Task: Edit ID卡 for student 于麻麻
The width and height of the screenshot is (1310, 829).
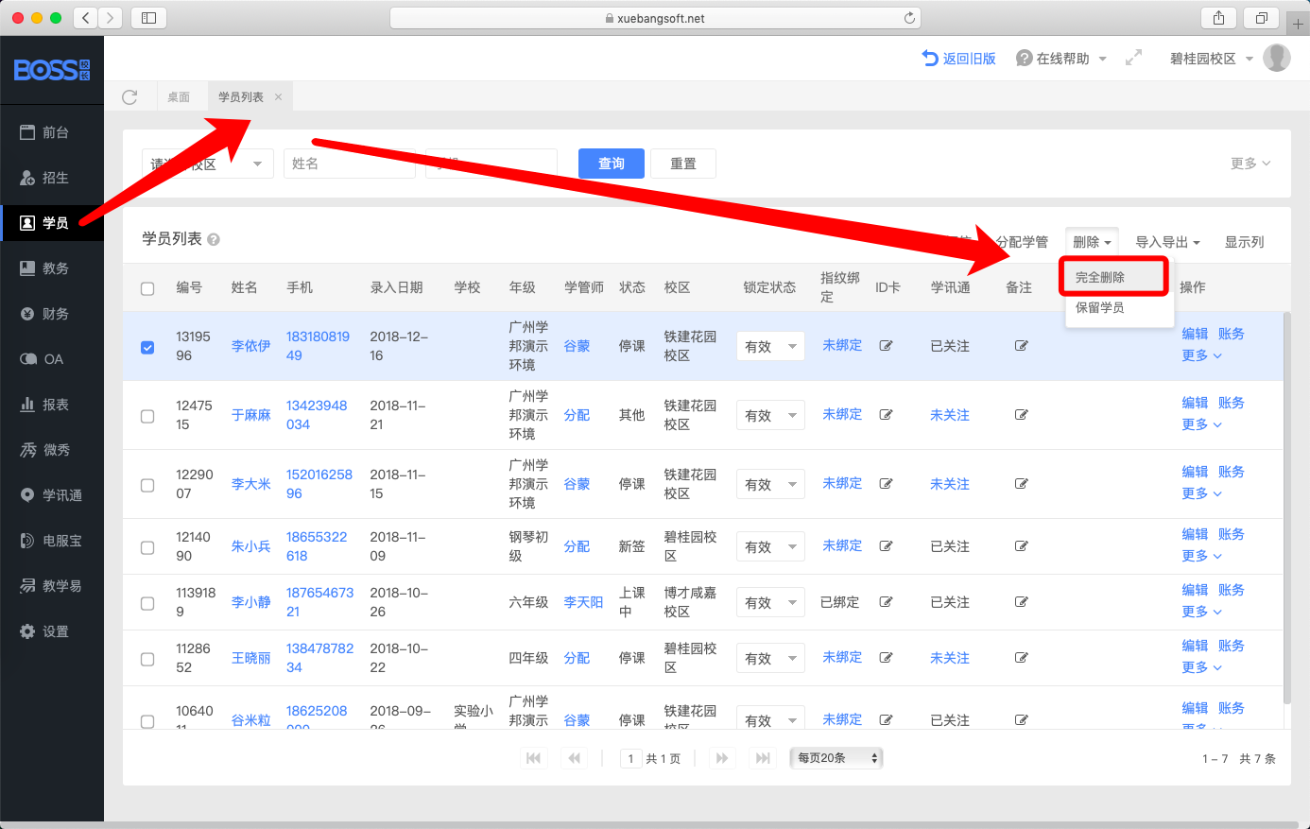Action: pos(886,415)
